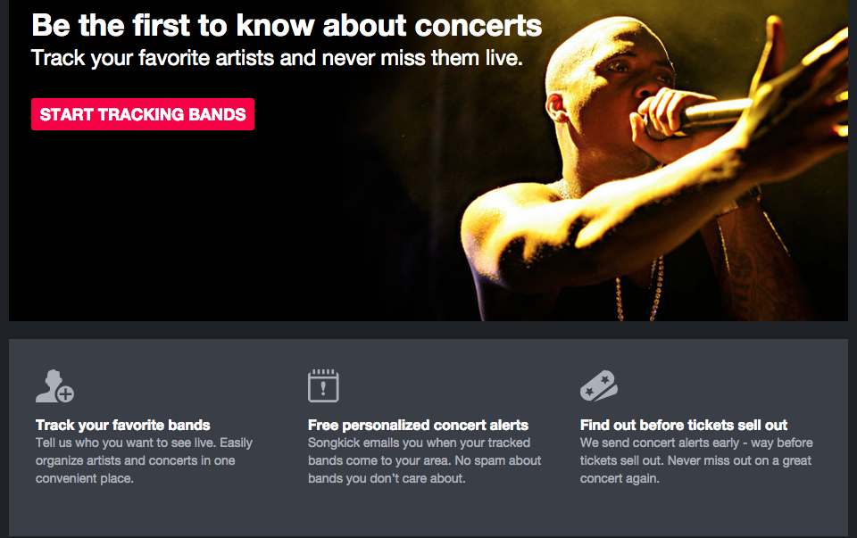Click the 'Track your favorite artists' subtitle
The image size is (857, 538).
(x=277, y=58)
